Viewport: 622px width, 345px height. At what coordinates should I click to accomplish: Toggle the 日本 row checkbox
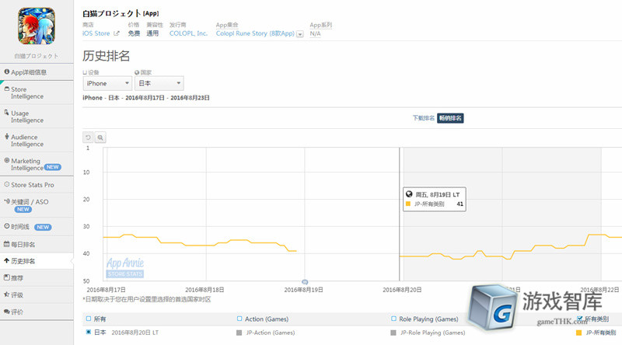tap(89, 332)
